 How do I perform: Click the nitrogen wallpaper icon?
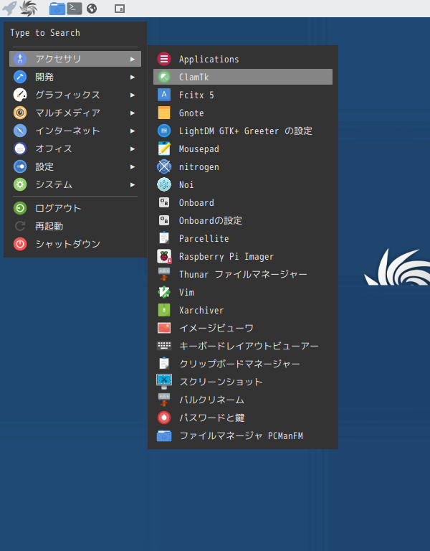click(164, 166)
